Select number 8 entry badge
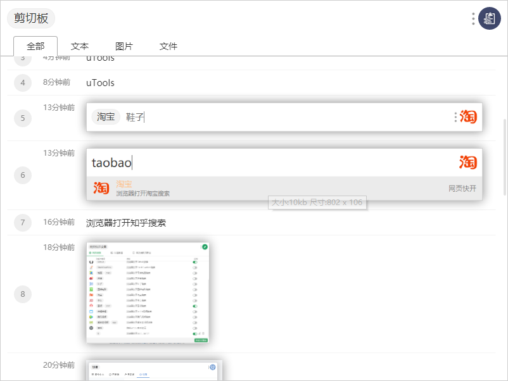 pyautogui.click(x=23, y=294)
